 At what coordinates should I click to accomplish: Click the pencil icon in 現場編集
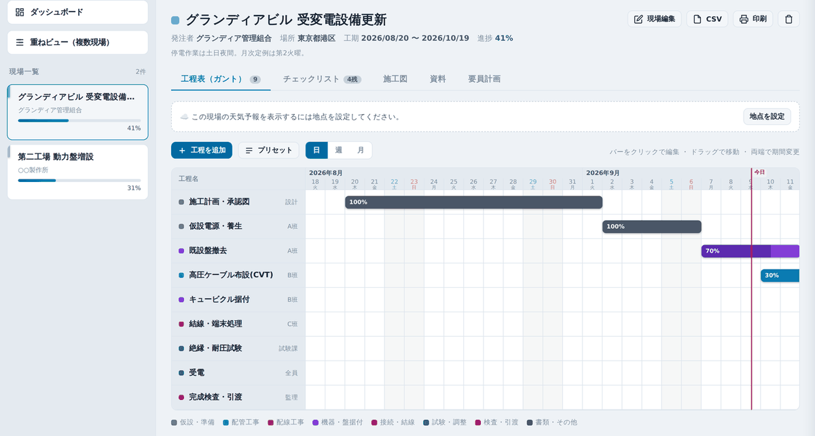point(638,19)
